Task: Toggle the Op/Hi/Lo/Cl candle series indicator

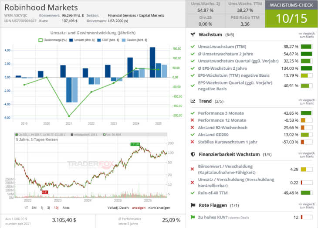Action: point(40,135)
